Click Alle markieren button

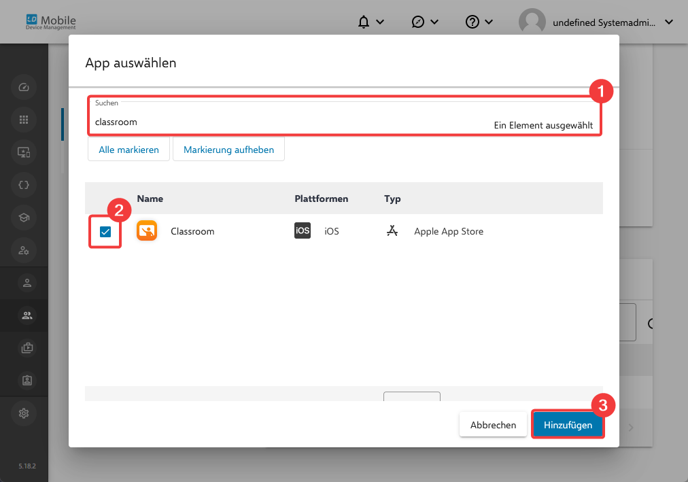click(128, 150)
